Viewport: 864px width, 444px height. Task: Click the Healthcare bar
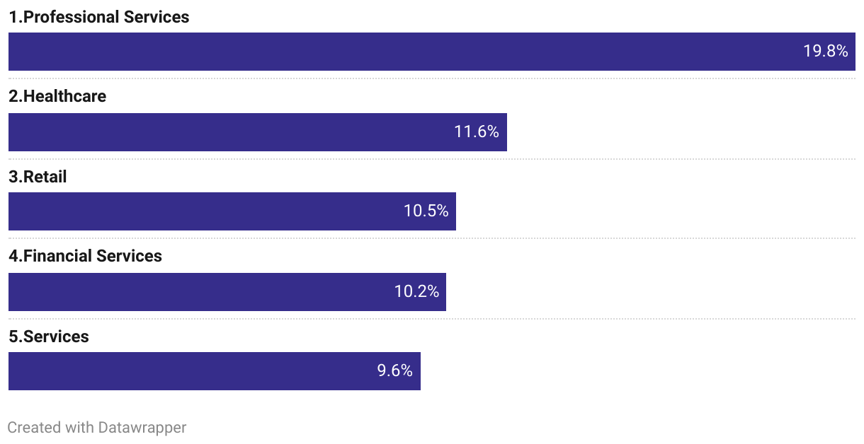point(258,132)
